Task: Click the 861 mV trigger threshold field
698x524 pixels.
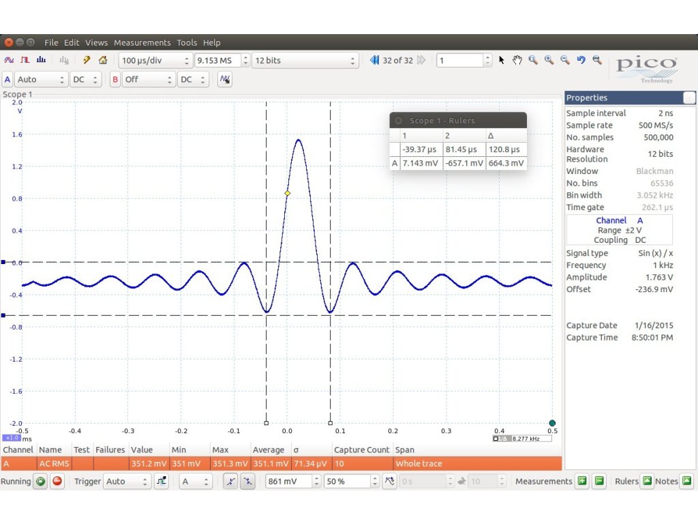Action: (x=289, y=481)
